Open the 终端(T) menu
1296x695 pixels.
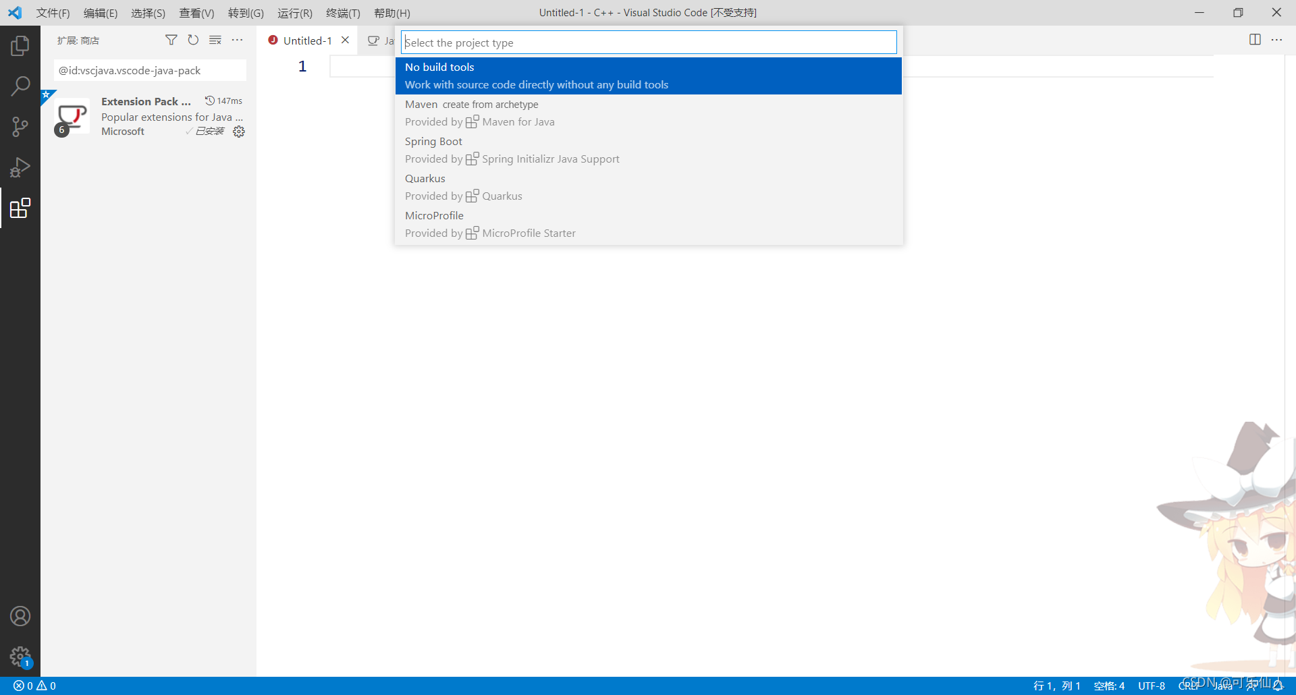tap(343, 13)
